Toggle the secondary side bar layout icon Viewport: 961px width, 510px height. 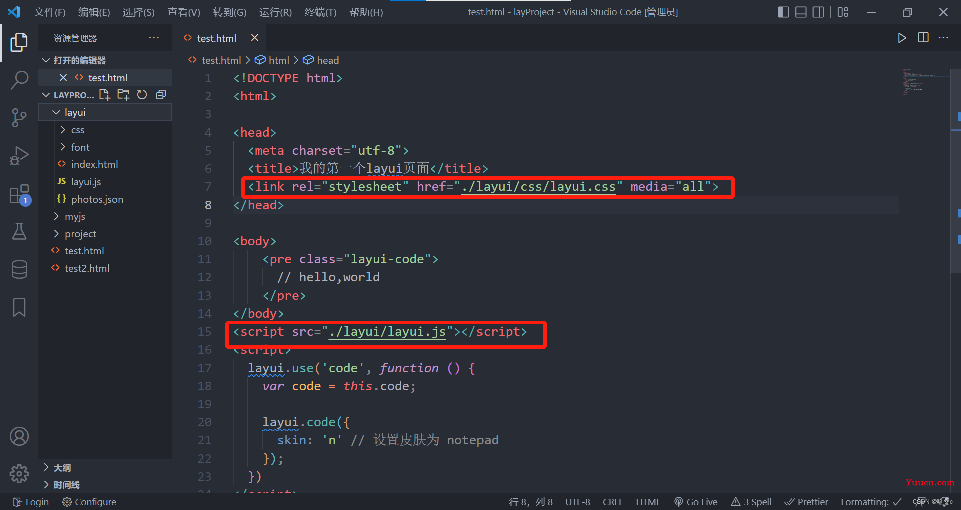coord(818,12)
